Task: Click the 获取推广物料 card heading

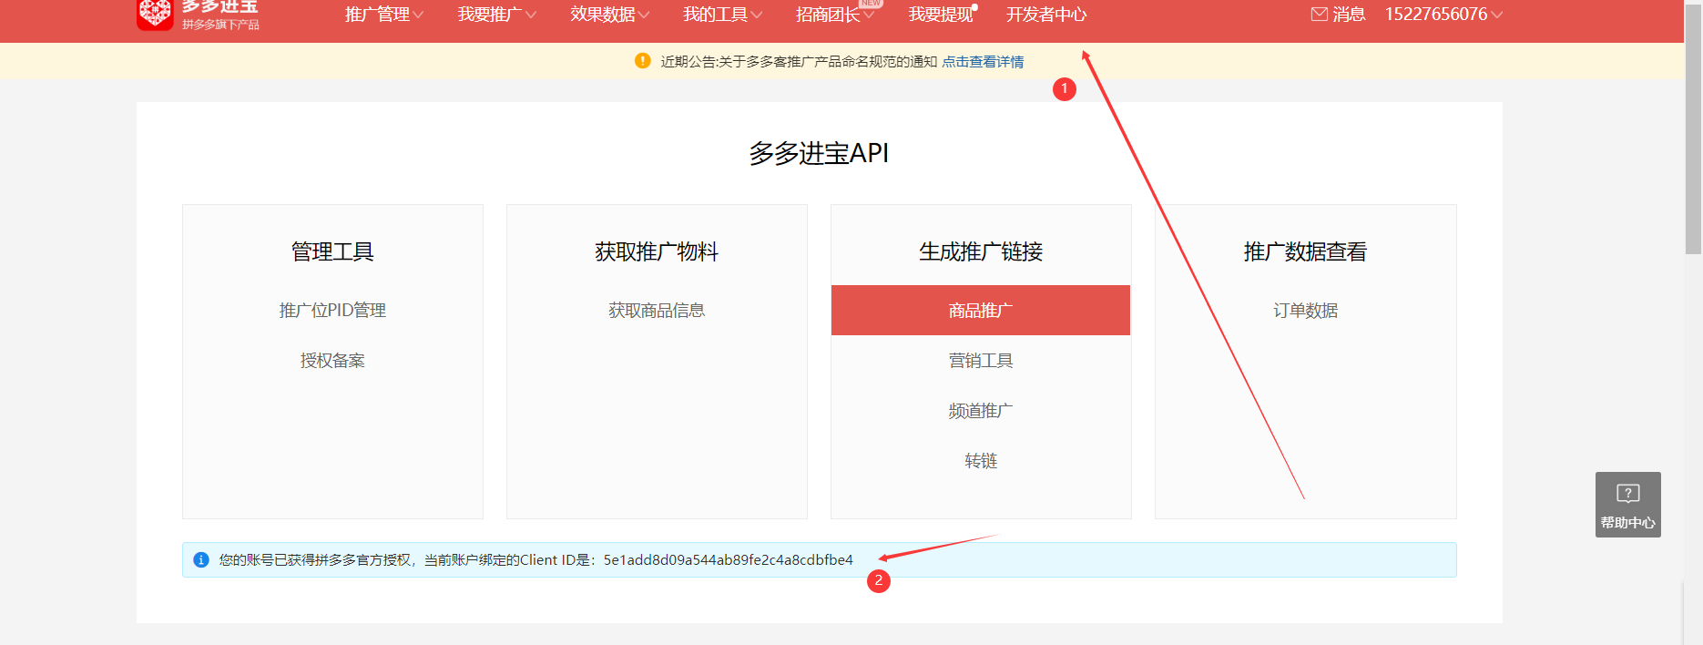Action: [657, 251]
